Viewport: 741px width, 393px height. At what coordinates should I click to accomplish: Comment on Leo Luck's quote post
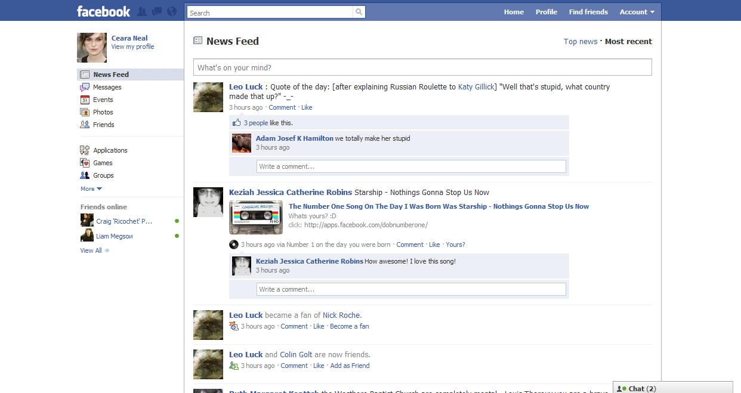(282, 107)
